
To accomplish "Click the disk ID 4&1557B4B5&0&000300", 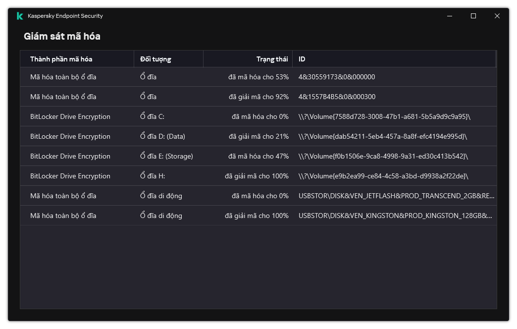I will tap(337, 97).
